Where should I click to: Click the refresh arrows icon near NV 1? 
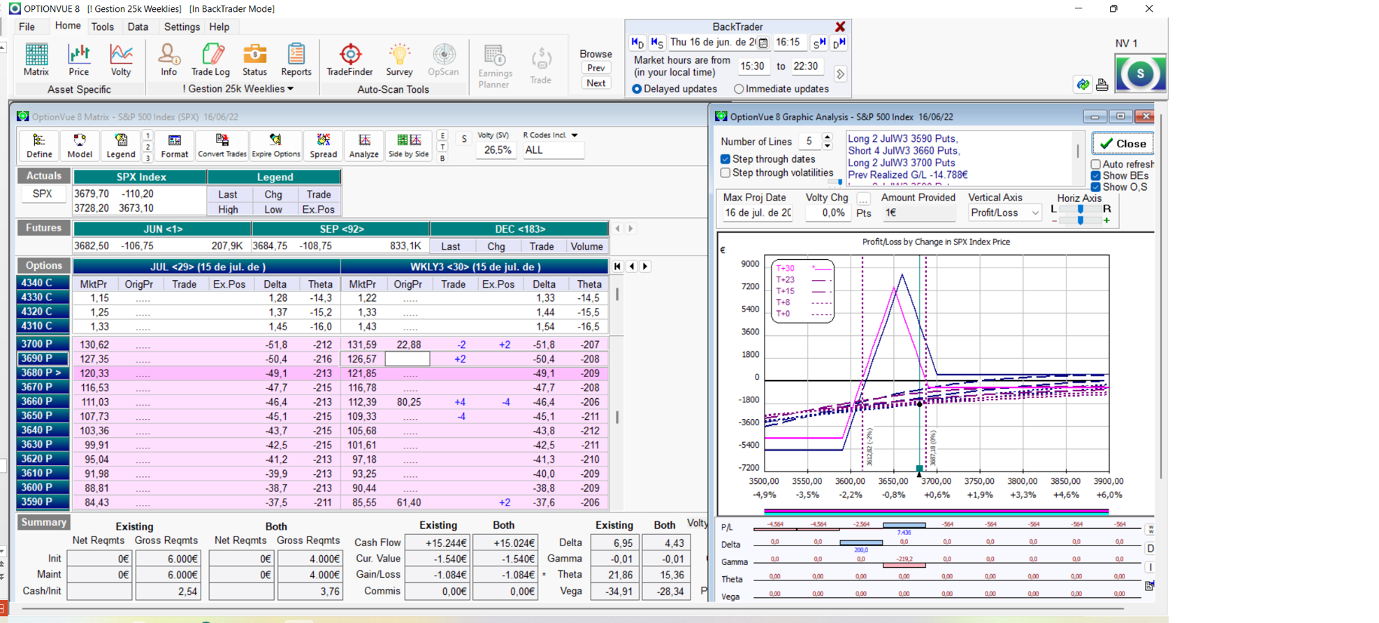tap(1083, 85)
